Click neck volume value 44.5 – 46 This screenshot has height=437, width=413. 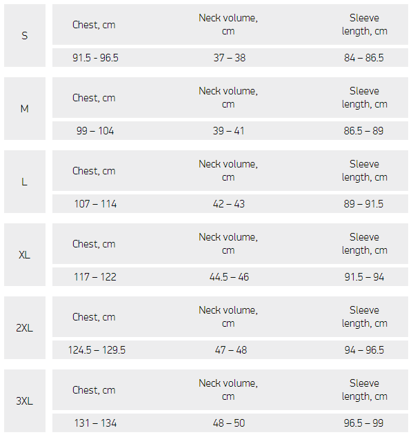[229, 277]
